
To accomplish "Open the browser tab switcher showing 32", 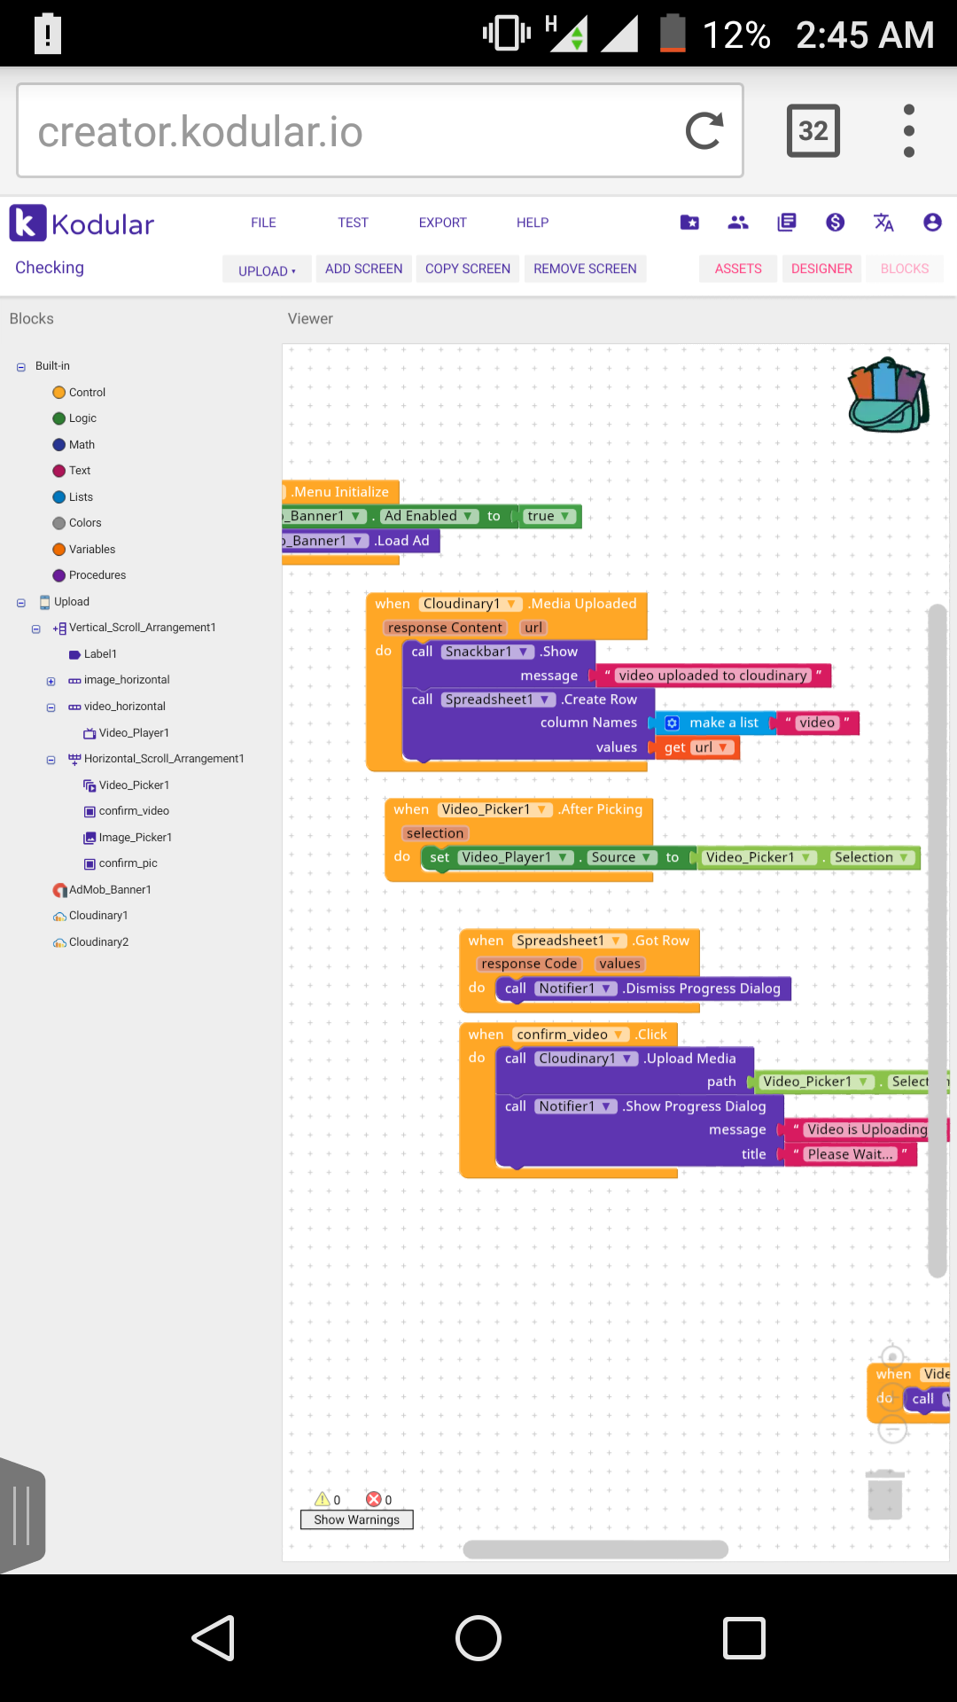I will [813, 131].
